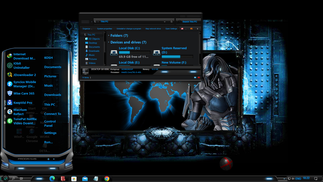
Task: Toggle the preview pane icon
Action: click(x=191, y=29)
